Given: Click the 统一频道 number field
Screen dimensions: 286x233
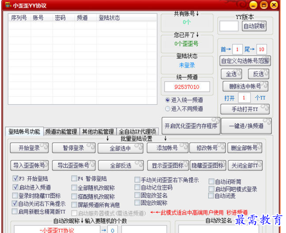Looking at the screenshot, I should pyautogui.click(x=187, y=87).
